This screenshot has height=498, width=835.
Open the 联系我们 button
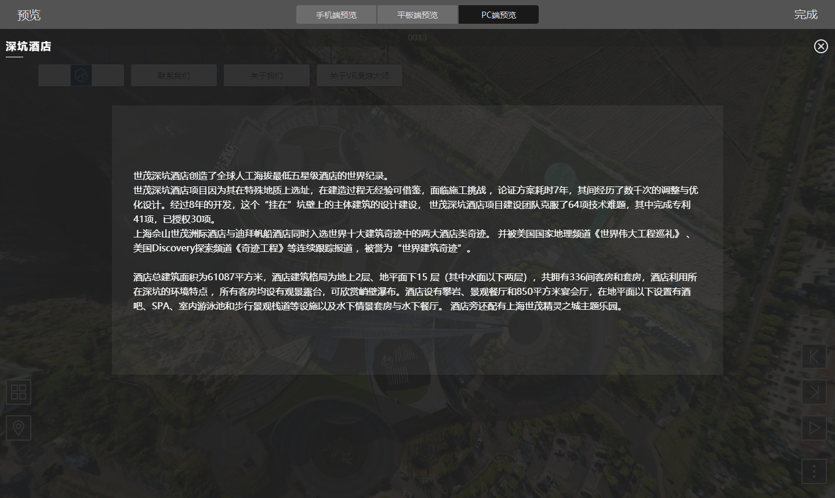tap(174, 75)
